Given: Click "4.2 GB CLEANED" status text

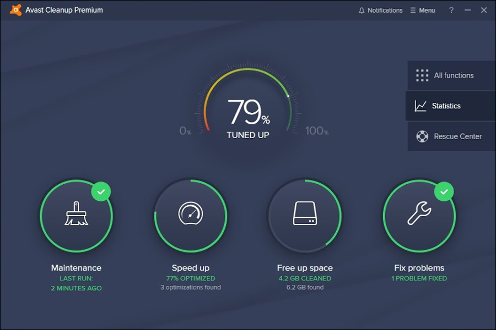Looking at the screenshot, I should tap(305, 278).
